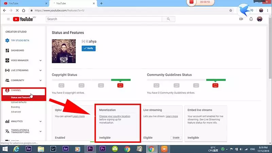Click the Community Guidelines Status heading
The image size is (272, 153).
(x=169, y=75)
